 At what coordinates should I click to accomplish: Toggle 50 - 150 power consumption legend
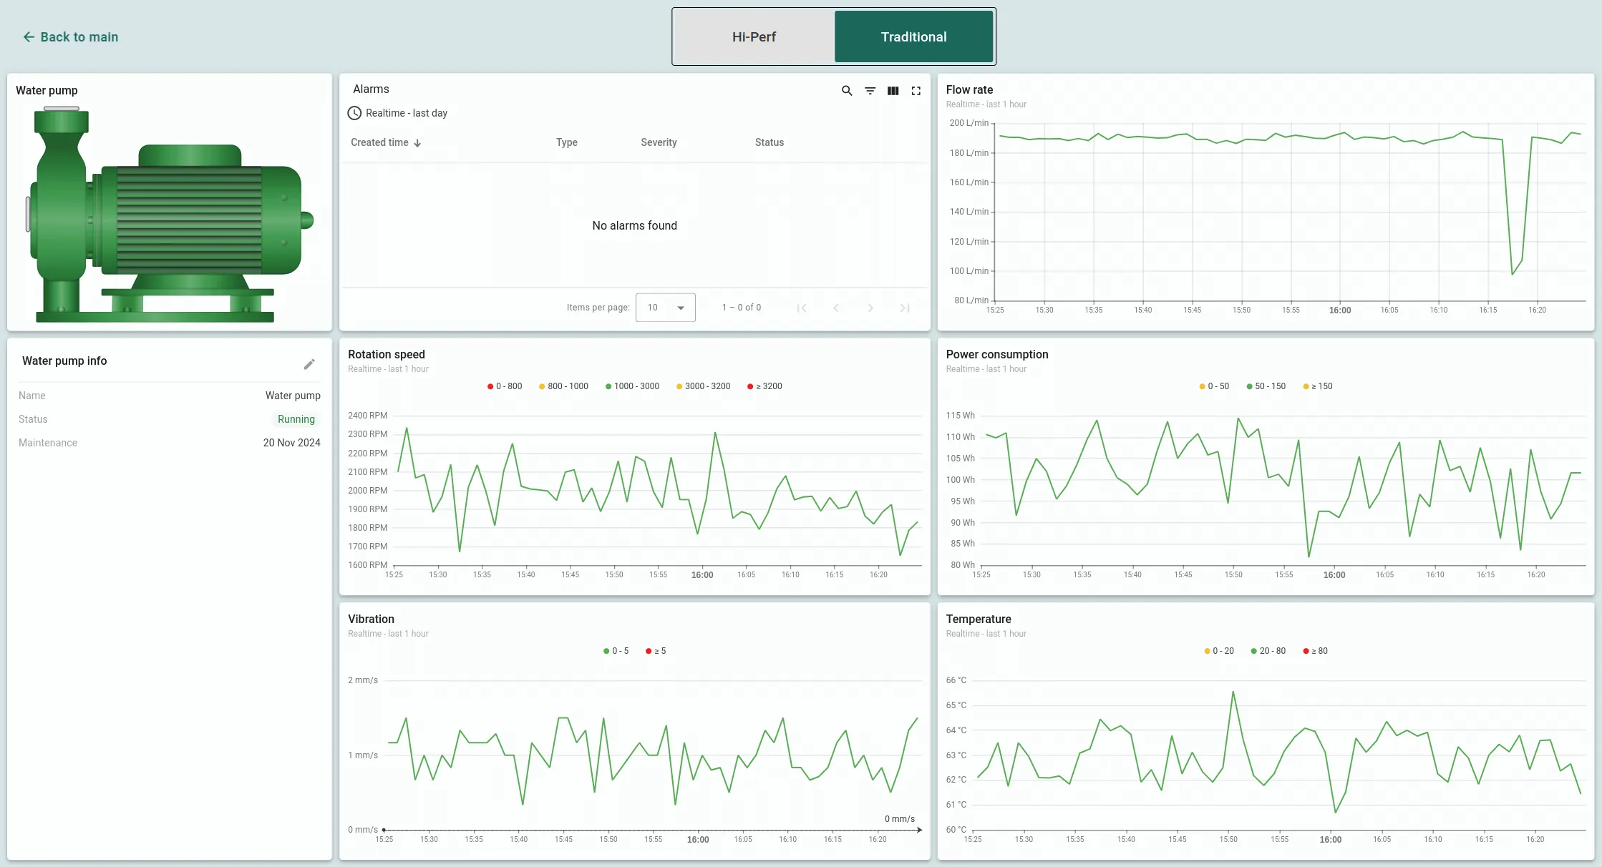click(1266, 386)
